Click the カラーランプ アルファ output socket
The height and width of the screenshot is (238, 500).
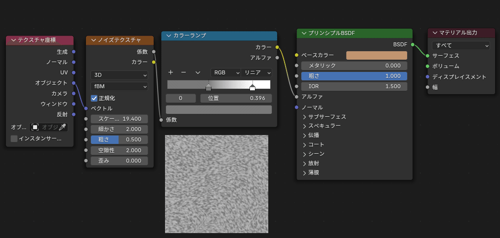(x=277, y=58)
